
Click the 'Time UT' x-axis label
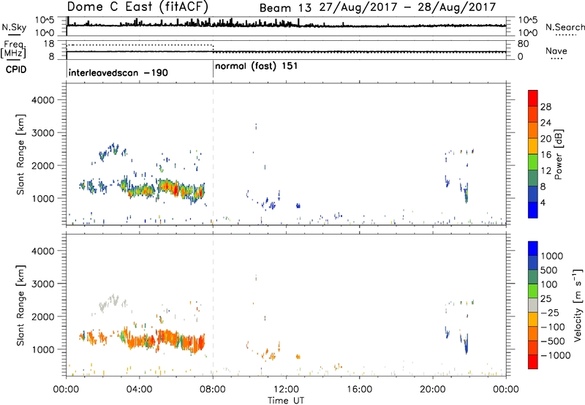pyautogui.click(x=286, y=401)
